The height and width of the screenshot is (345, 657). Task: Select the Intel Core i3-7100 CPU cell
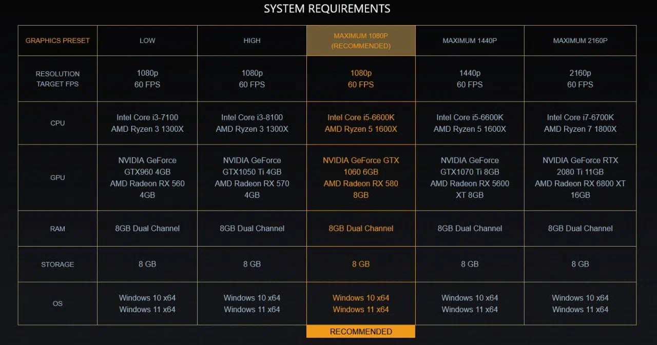pyautogui.click(x=147, y=123)
